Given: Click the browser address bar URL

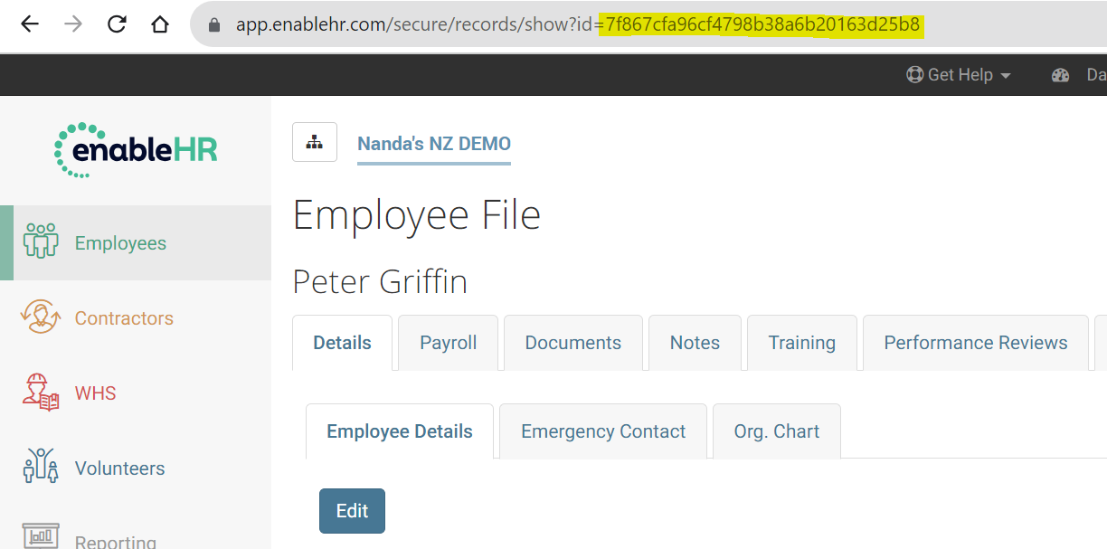Looking at the screenshot, I should (x=579, y=24).
